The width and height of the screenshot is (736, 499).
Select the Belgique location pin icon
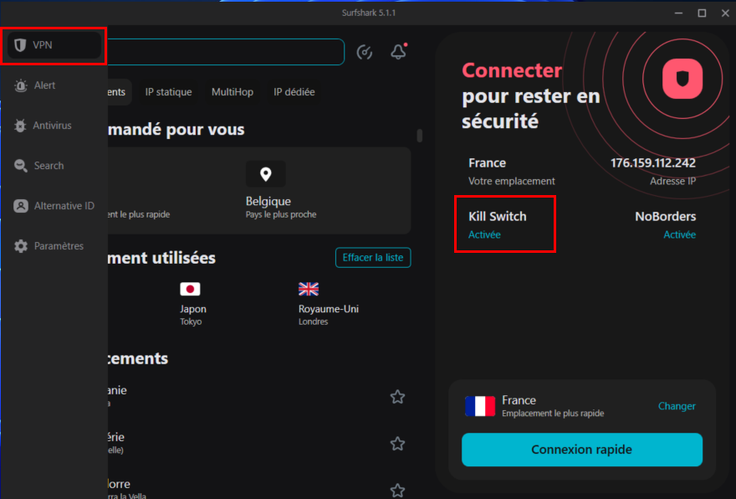[x=266, y=174]
